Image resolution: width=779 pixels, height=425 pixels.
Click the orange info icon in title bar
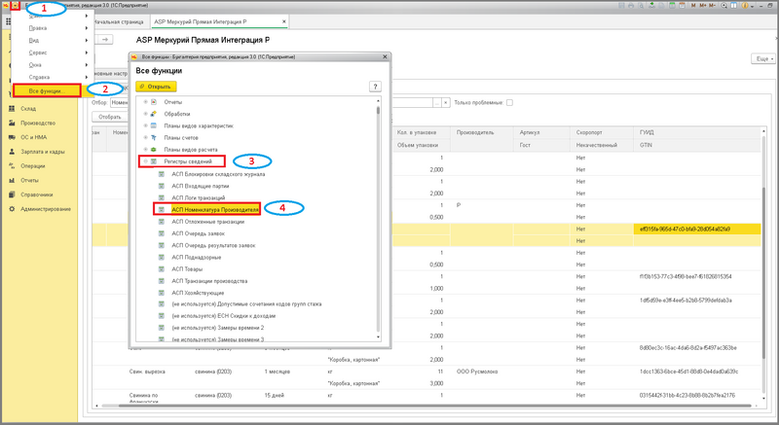[745, 6]
